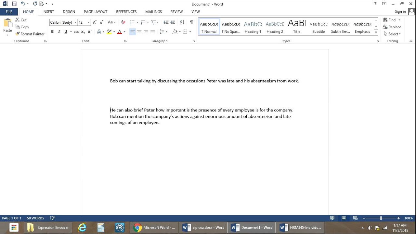Open Word Help question mark
Screen dimensions: 416x234
pyautogui.click(x=375, y=4)
